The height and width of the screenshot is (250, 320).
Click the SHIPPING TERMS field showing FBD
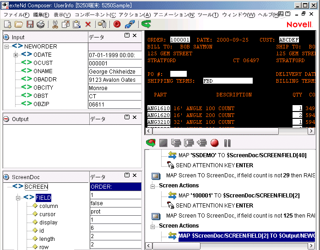(x=228, y=81)
